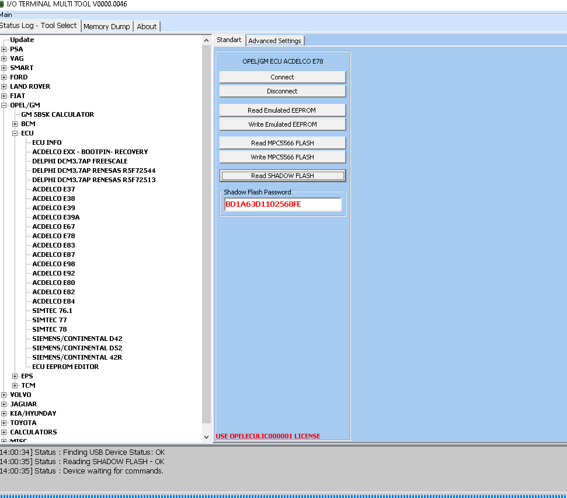Select SIMTEC 76.1 tree item
The width and height of the screenshot is (567, 498).
pyautogui.click(x=53, y=311)
